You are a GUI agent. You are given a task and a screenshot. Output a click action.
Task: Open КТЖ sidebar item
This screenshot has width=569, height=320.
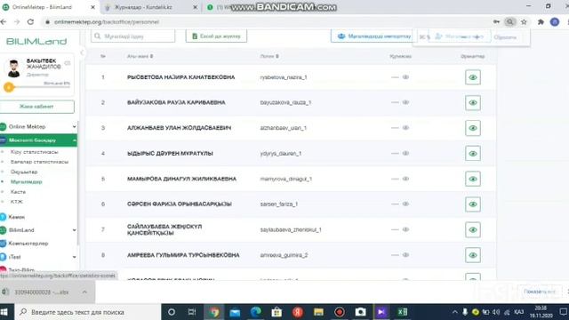pos(17,202)
